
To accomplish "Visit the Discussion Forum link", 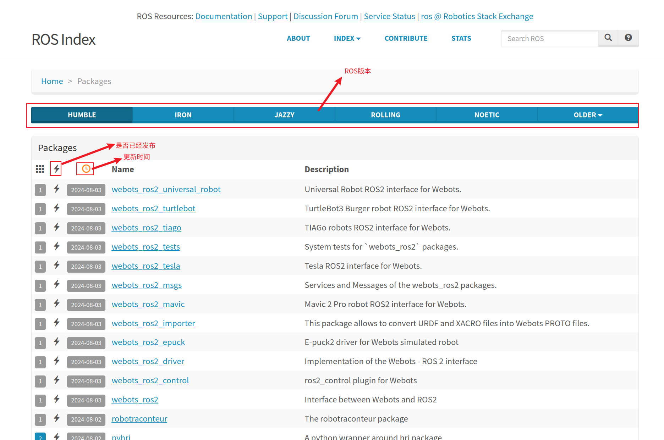I will point(326,16).
